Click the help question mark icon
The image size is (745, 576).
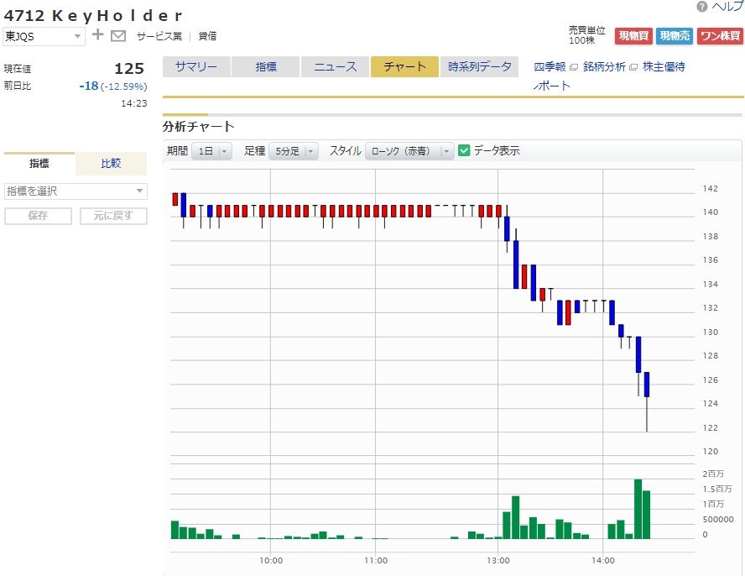701,7
